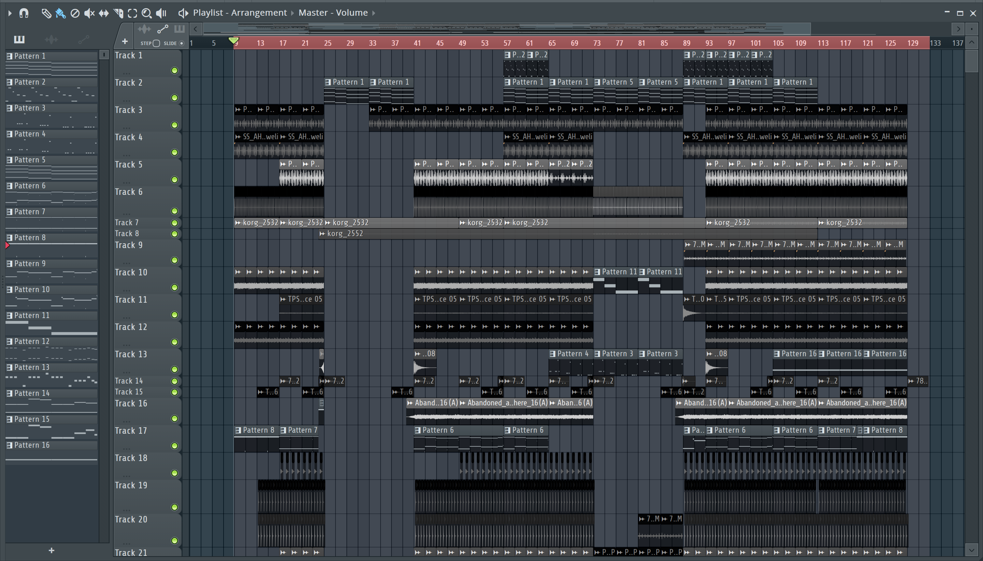Viewport: 983px width, 561px height.
Task: Mute Track 8 with its green LED
Action: (x=174, y=234)
